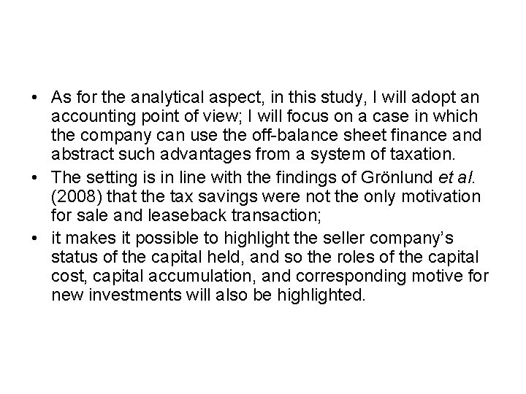The image size is (526, 394).
Task: Click the phrase "sale and leaseback transaction"
Action: pos(199,215)
